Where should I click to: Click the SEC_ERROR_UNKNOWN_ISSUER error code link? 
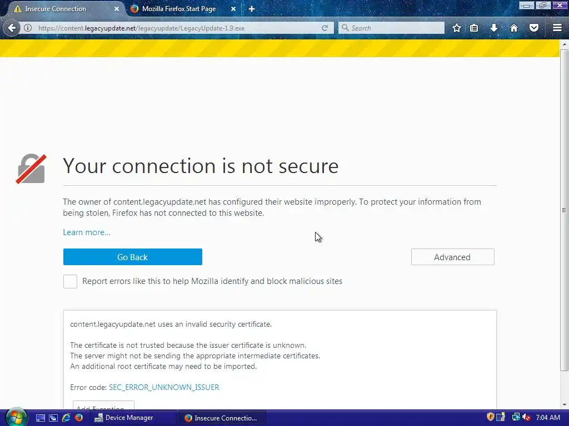[164, 387]
